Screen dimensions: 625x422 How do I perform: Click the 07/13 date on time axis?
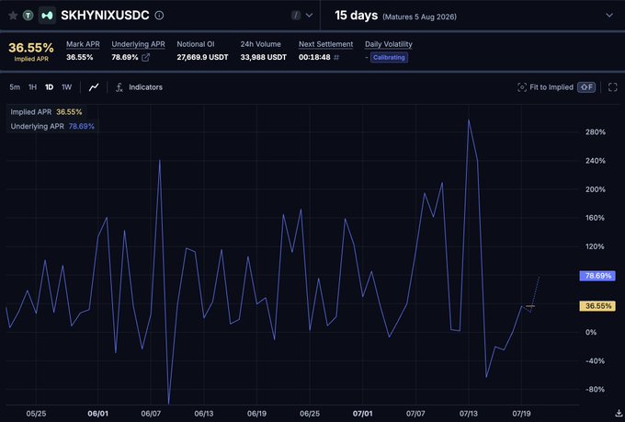point(469,414)
